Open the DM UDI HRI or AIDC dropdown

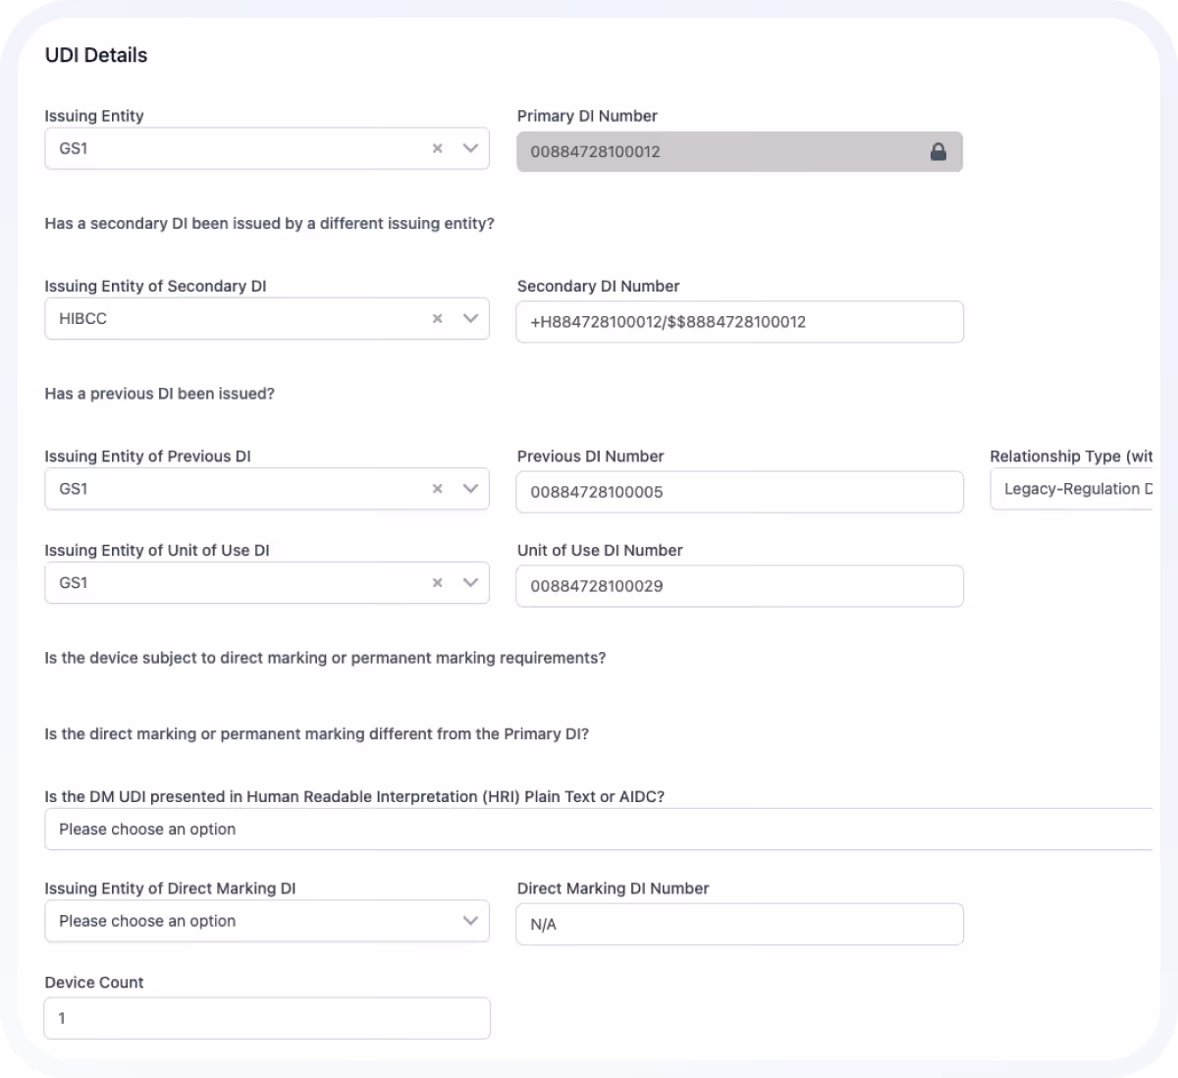pos(598,830)
